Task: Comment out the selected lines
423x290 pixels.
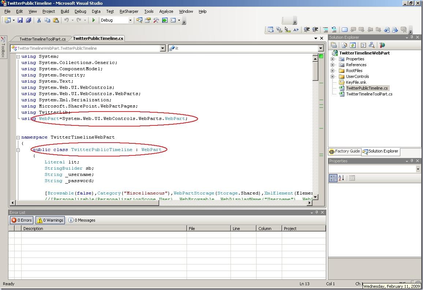Action: (326, 30)
